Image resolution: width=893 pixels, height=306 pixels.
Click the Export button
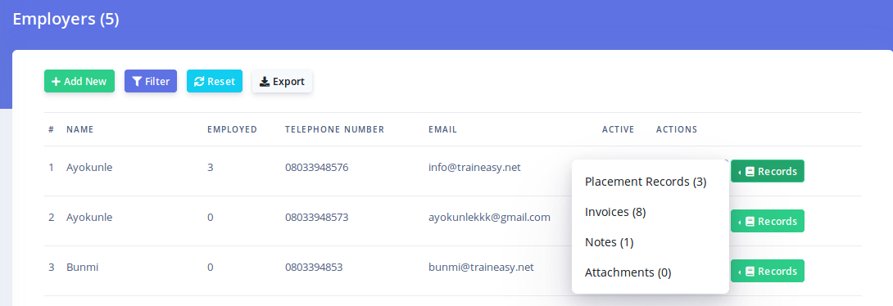point(282,81)
